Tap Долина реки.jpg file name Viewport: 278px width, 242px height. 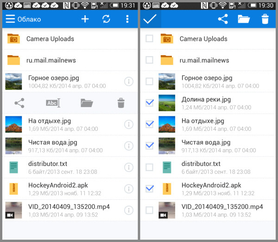[x=206, y=100]
